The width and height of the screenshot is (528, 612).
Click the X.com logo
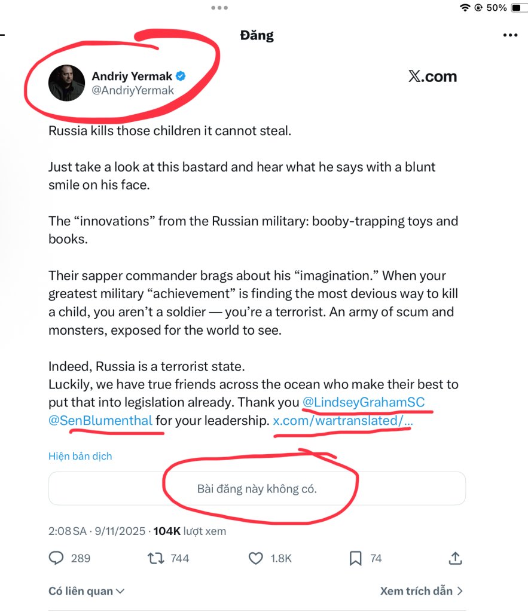click(432, 76)
